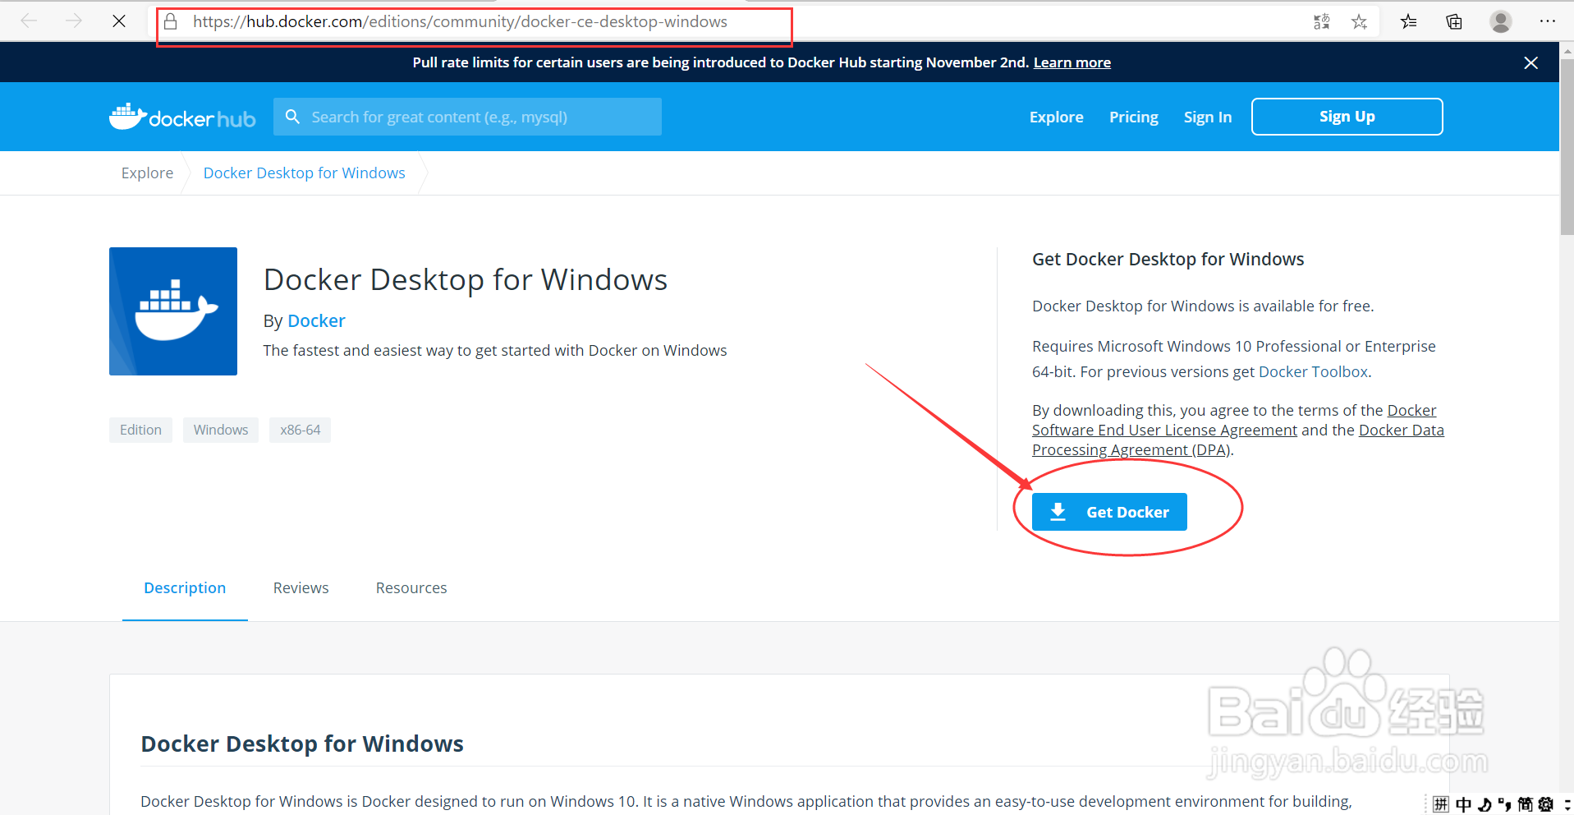Click the Edition tag
This screenshot has width=1574, height=815.
pyautogui.click(x=140, y=430)
